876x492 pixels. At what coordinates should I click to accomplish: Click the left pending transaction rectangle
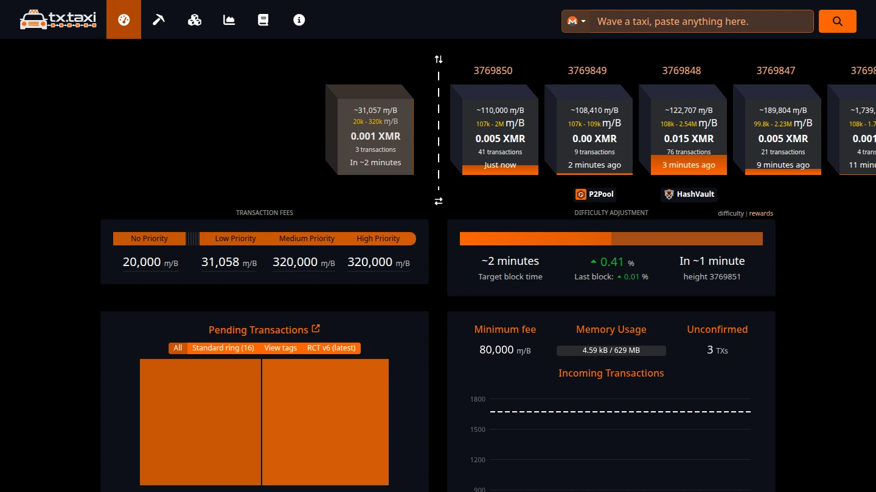tap(200, 422)
